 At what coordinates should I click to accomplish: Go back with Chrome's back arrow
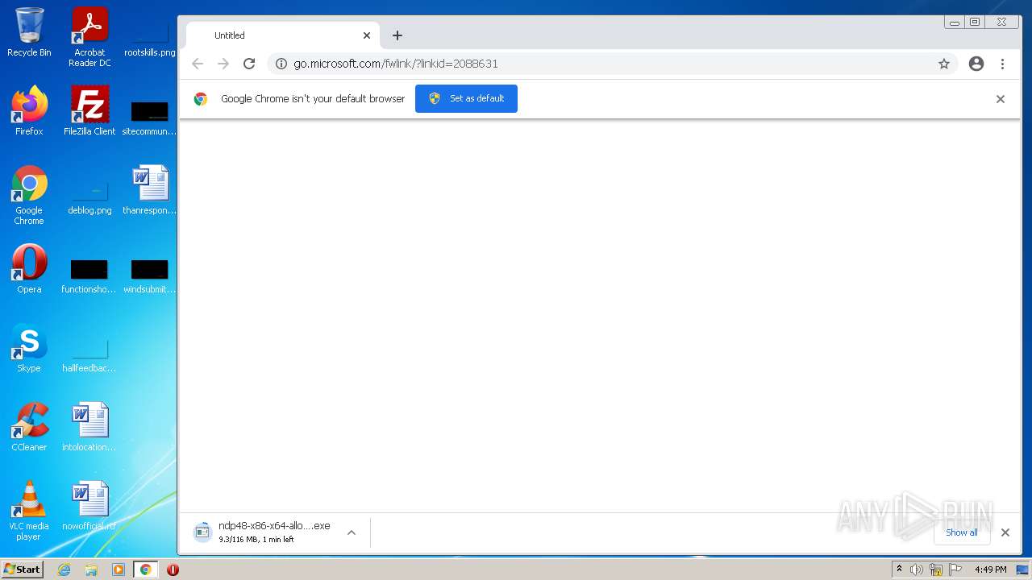(x=198, y=64)
